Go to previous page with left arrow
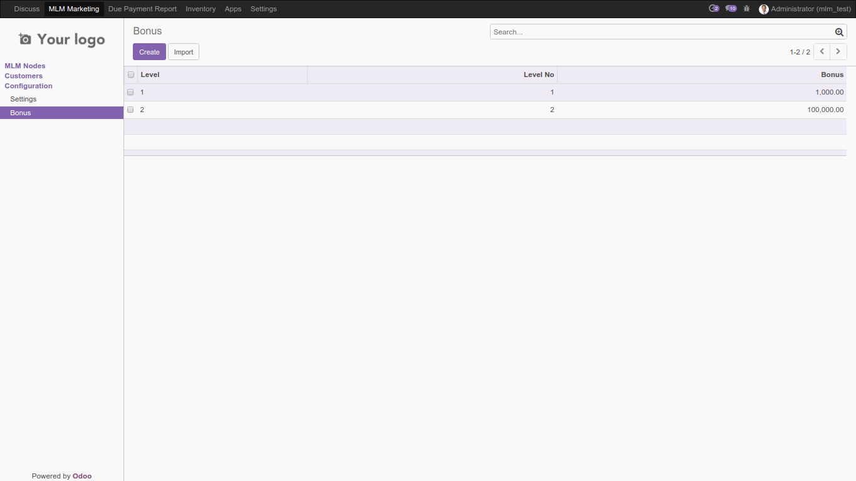Screen dimensions: 856x481 pyautogui.click(x=822, y=51)
